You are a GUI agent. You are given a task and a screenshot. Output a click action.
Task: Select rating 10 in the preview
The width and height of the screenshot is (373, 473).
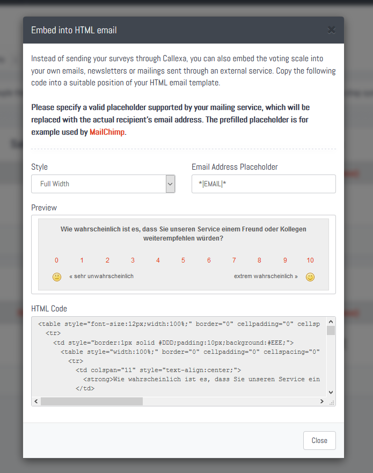[310, 260]
